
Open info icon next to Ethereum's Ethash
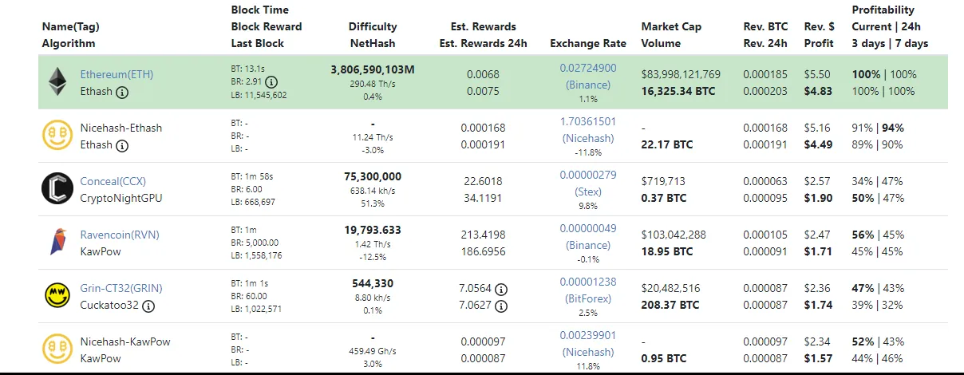tap(122, 92)
